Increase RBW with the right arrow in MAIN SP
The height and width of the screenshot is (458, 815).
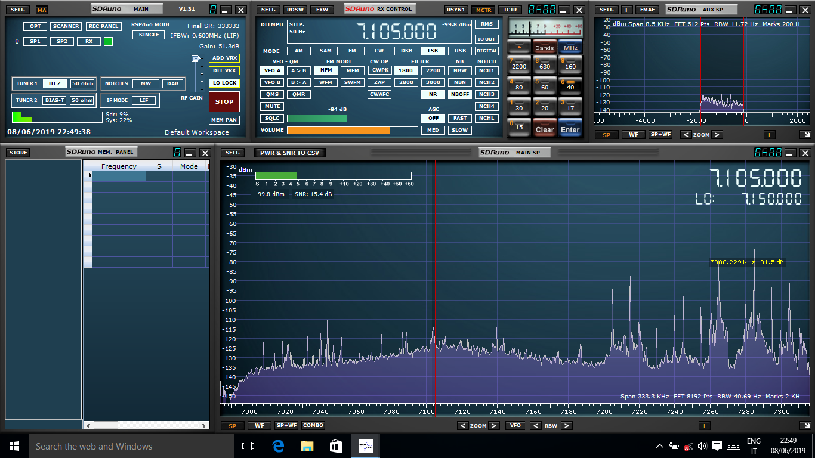pyautogui.click(x=566, y=426)
